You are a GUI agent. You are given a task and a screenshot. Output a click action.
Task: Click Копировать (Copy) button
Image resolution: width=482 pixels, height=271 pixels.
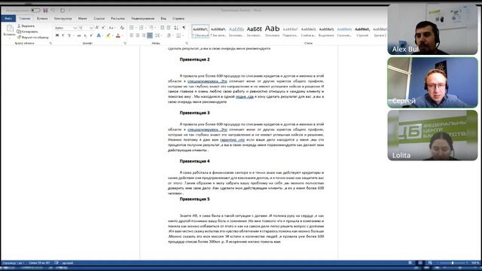coord(28,32)
